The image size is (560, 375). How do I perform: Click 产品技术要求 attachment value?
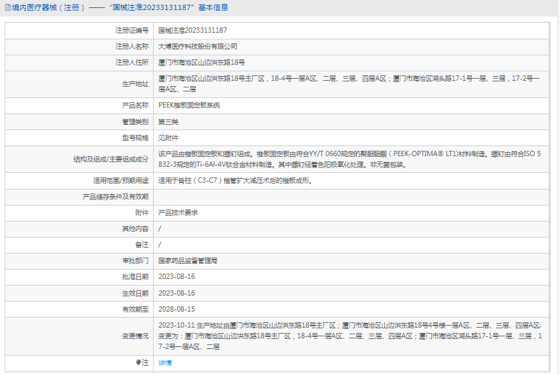coord(178,212)
